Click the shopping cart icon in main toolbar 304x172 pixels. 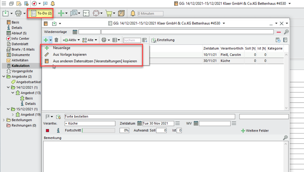pos(109,13)
